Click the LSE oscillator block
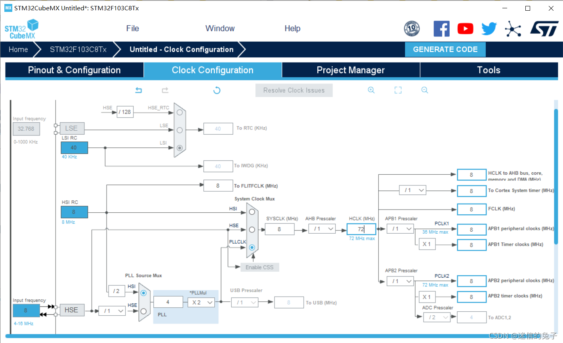Screen dimensions: 563x343 tap(72, 128)
